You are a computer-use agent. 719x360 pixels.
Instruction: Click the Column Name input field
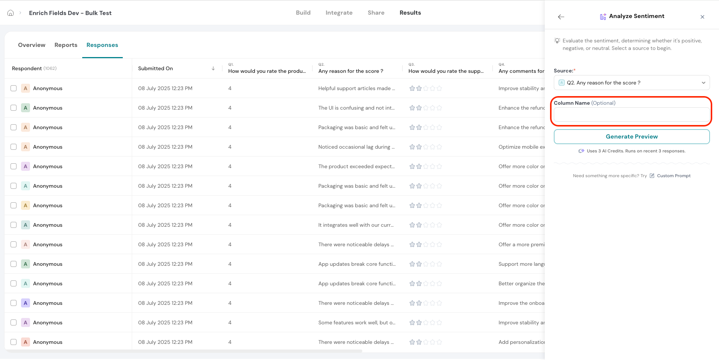coord(632,114)
